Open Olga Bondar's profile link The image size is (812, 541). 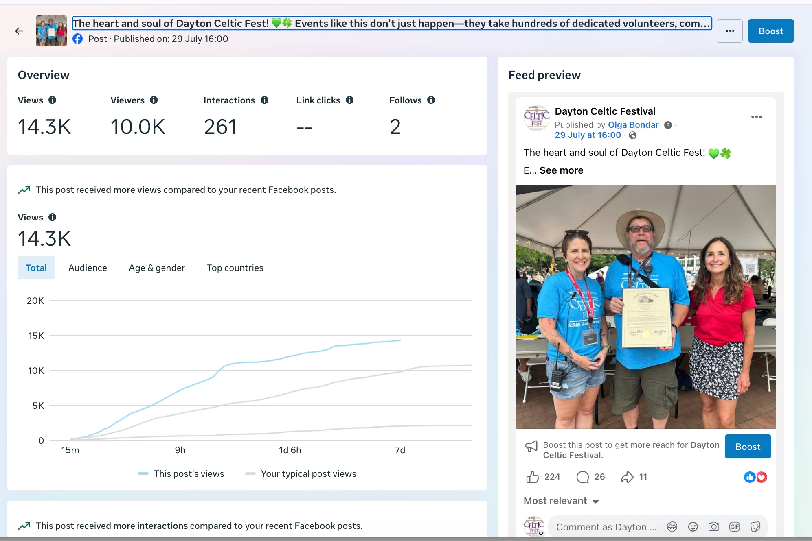click(x=633, y=125)
